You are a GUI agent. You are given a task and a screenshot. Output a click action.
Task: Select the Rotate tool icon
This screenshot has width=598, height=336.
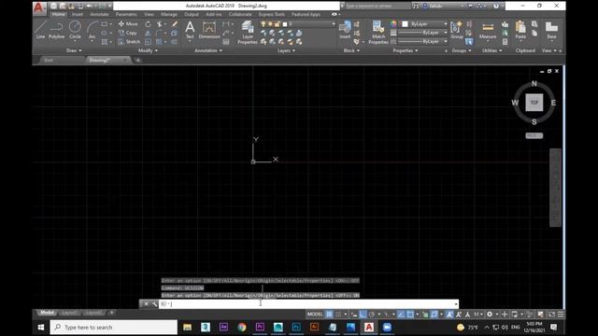point(148,24)
